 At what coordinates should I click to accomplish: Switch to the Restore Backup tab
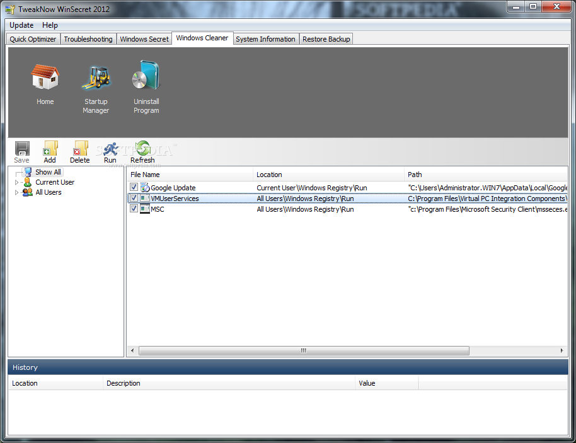tap(326, 39)
